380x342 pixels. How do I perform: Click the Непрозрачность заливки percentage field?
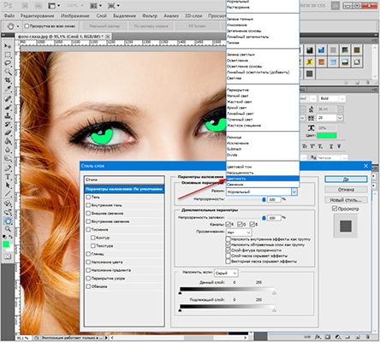pyautogui.click(x=274, y=218)
